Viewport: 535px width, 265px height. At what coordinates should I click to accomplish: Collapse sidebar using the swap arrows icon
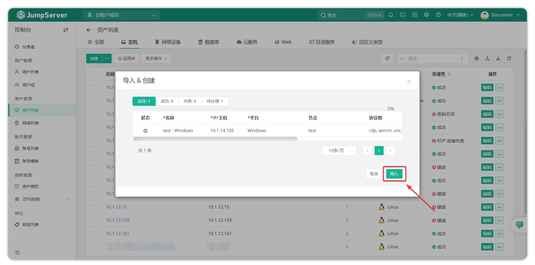click(x=66, y=30)
